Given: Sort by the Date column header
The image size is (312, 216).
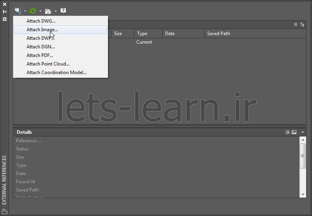Looking at the screenshot, I should 183,34.
